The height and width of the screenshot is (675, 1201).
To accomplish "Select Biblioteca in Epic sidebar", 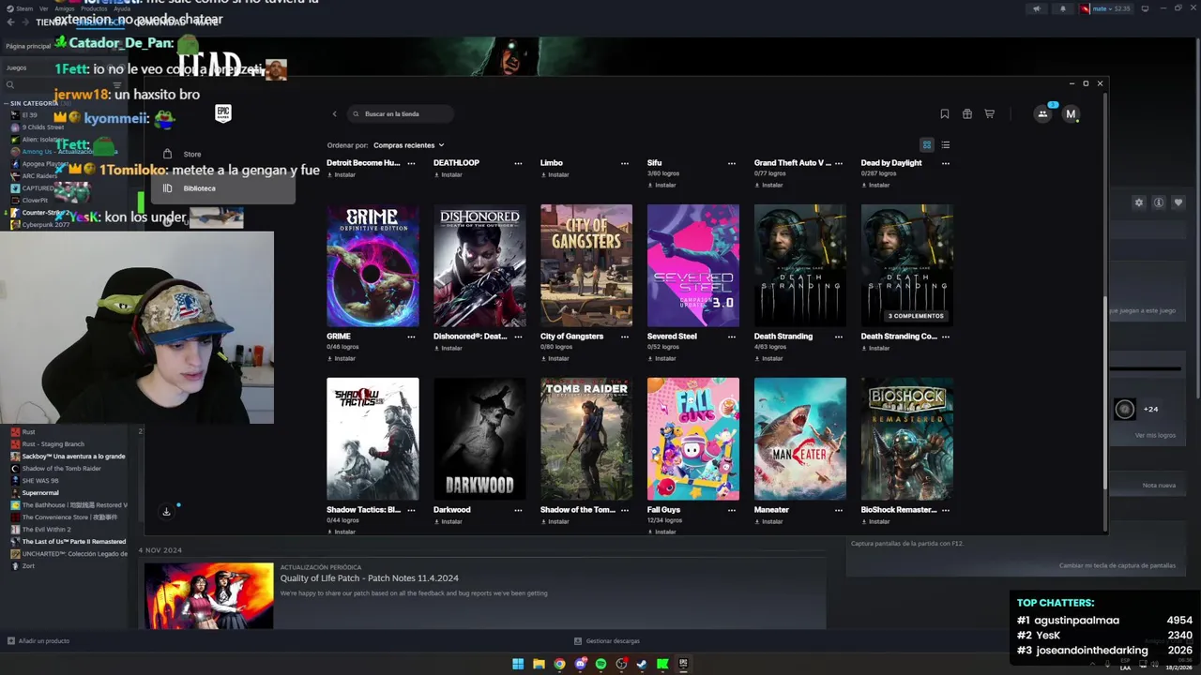I will pyautogui.click(x=223, y=188).
